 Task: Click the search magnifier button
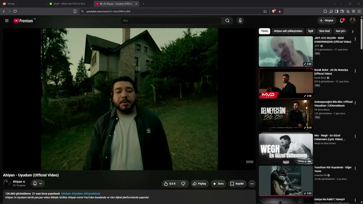click(x=227, y=21)
